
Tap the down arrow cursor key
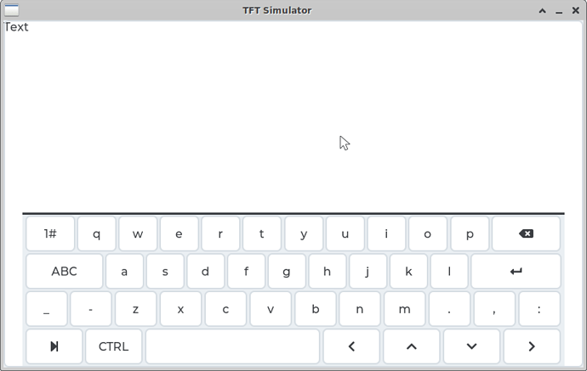(x=471, y=346)
